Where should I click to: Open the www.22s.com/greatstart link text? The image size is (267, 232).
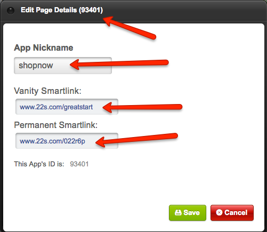click(x=56, y=107)
